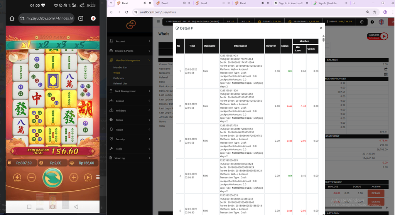Open the UK flag language selector
395x215 pixels.
click(x=381, y=22)
